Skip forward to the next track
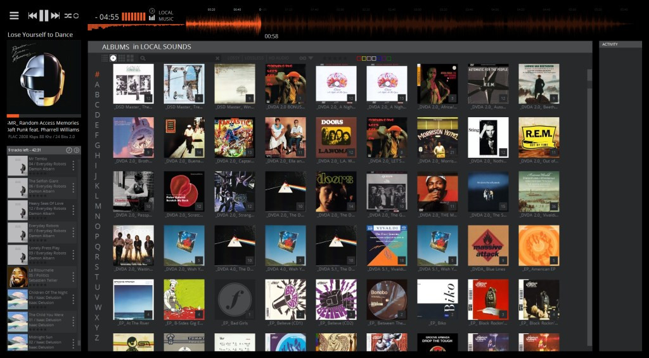The width and height of the screenshot is (649, 358). [56, 16]
